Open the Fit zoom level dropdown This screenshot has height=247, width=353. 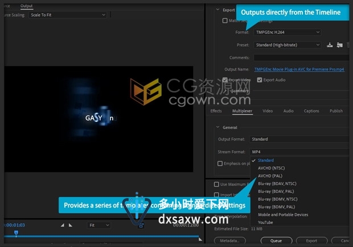point(99,225)
